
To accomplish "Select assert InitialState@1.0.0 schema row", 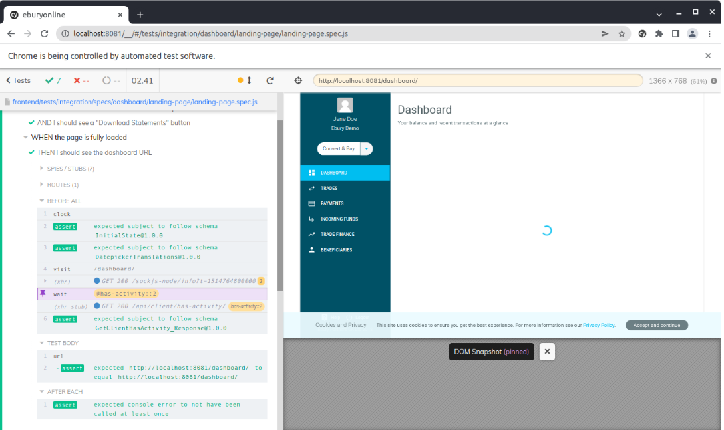I will point(152,231).
